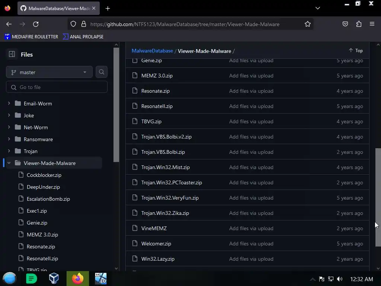Select DeepUnder.zip in file tree
This screenshot has width=381, height=286.
pos(43,187)
